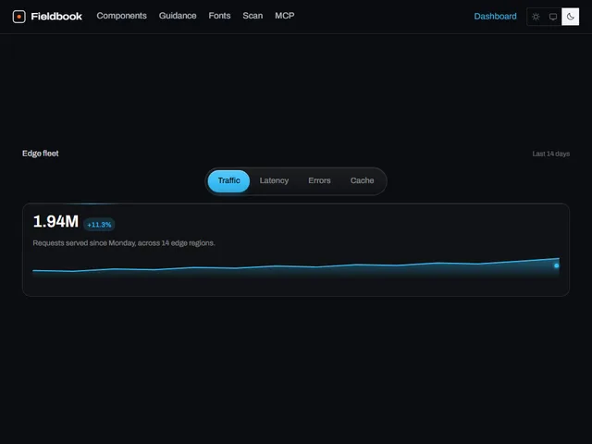This screenshot has width=592, height=444.
Task: Show the Cache metrics tab
Action: click(x=362, y=181)
